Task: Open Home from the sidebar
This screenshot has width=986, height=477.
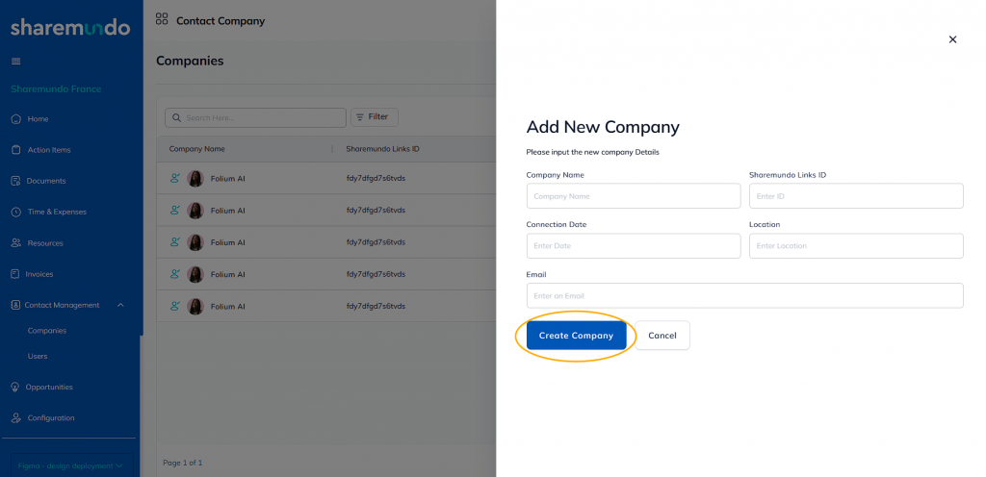Action: coord(38,119)
